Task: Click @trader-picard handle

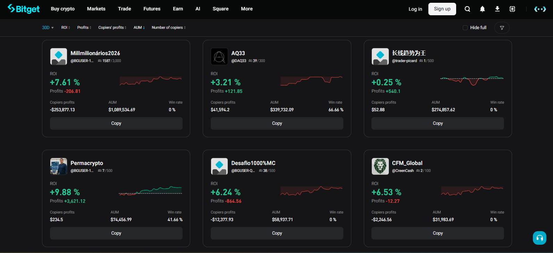Action: (404, 61)
